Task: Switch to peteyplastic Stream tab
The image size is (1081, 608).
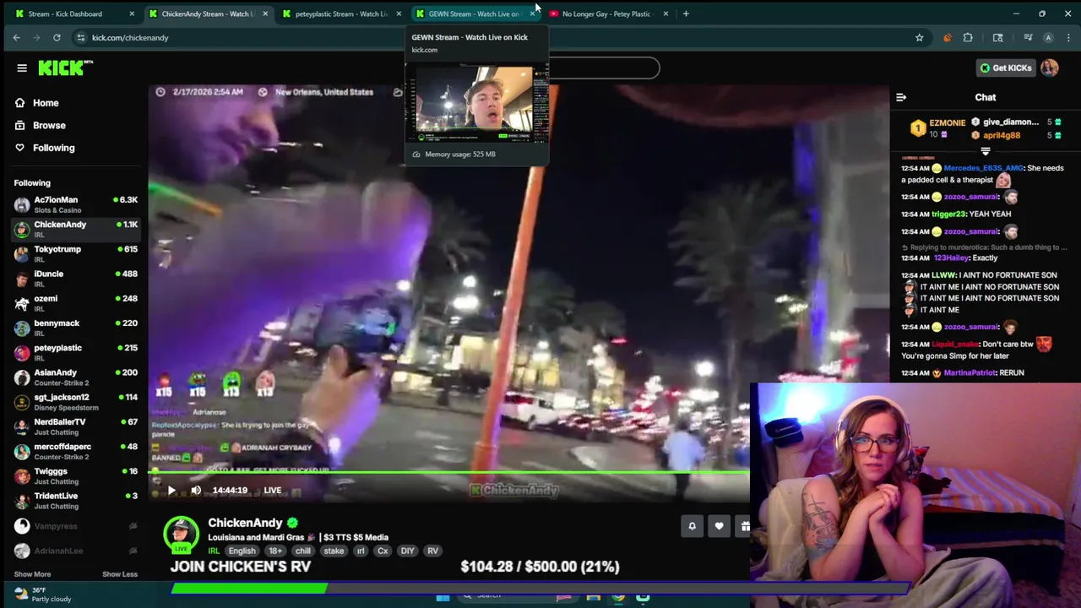Action: pyautogui.click(x=342, y=14)
